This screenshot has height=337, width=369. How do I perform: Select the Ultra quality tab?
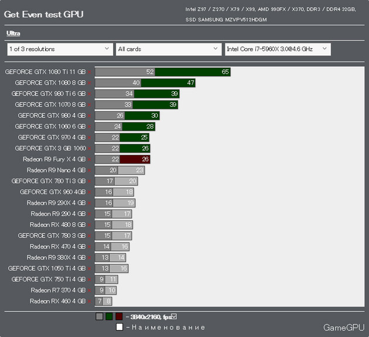tap(13, 33)
